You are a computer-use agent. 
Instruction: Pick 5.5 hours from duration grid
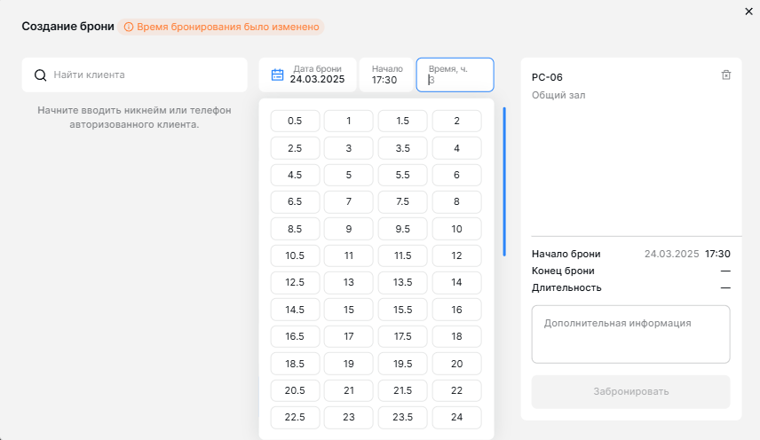(x=402, y=175)
